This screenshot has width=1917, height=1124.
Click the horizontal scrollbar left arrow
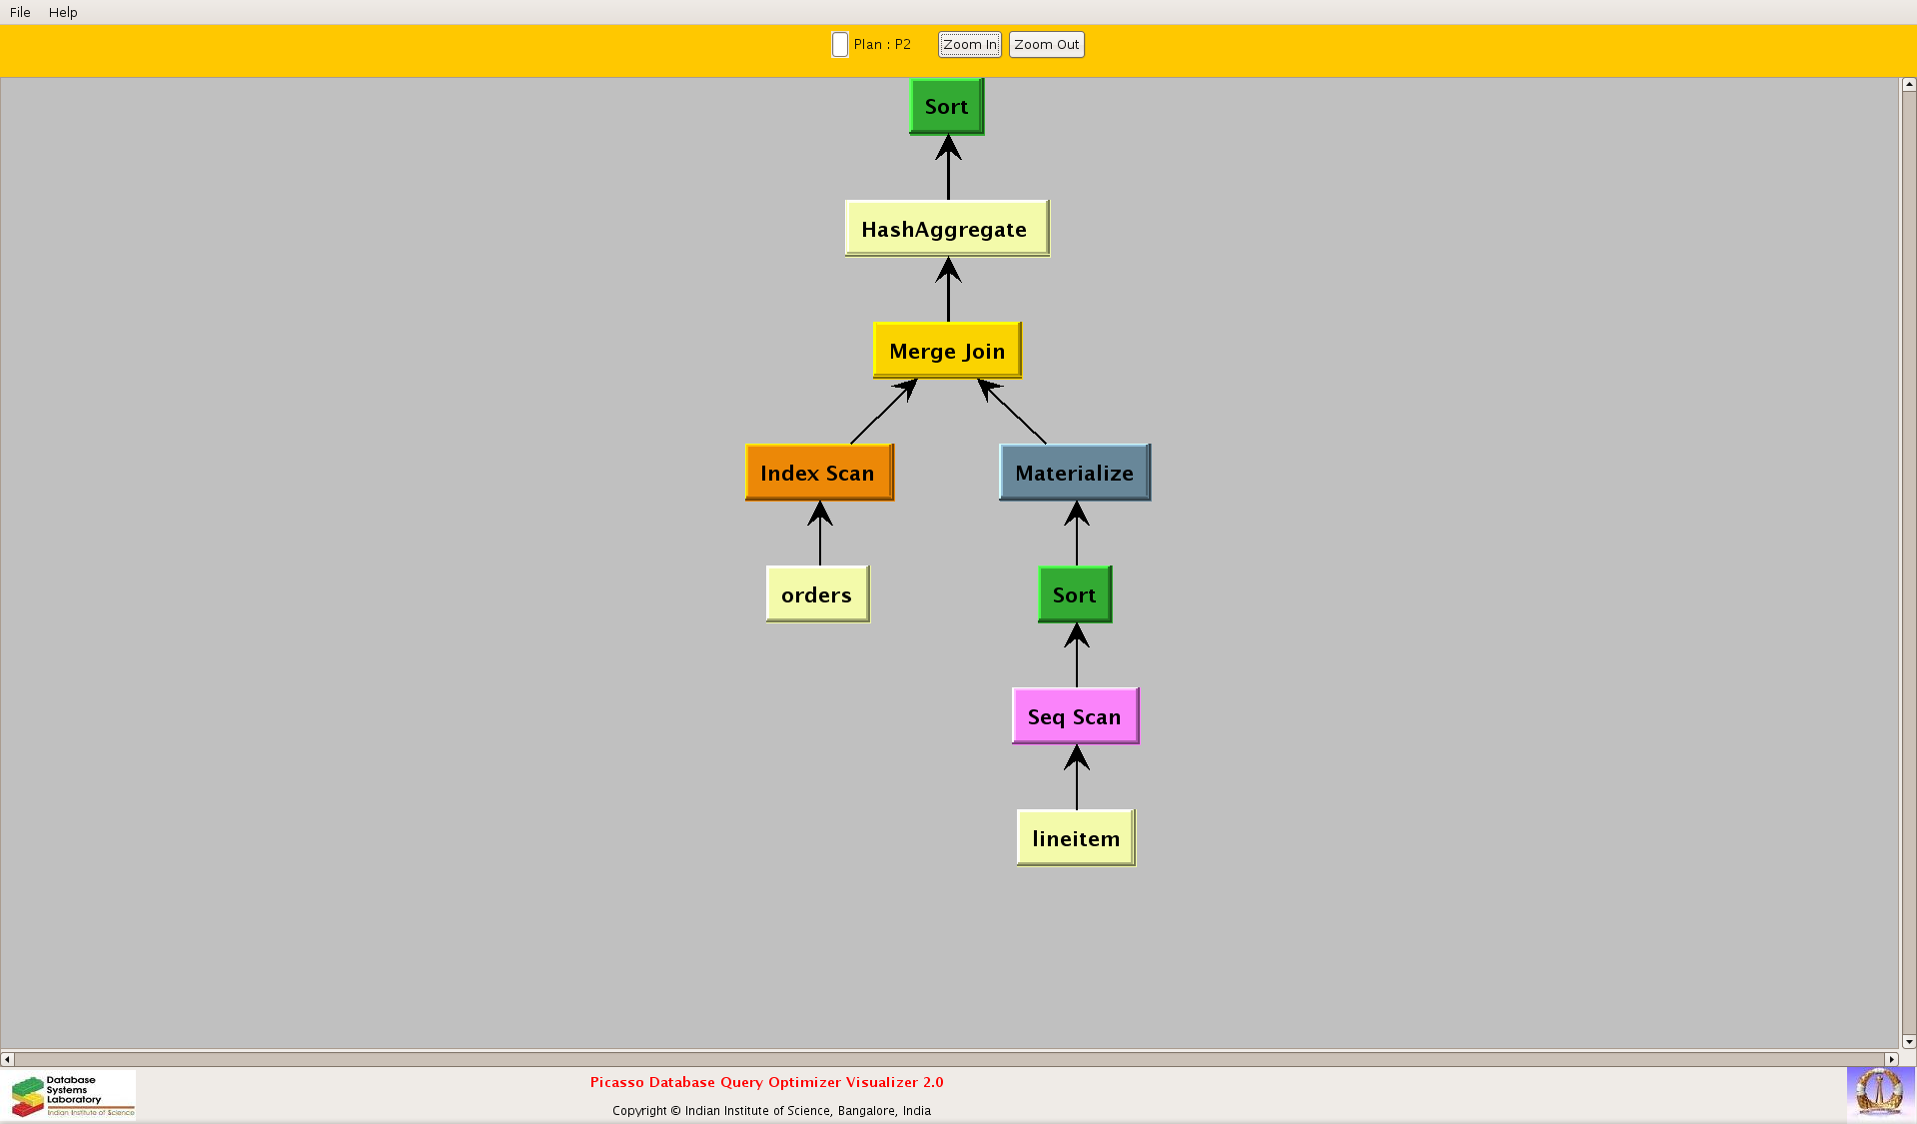8,1059
